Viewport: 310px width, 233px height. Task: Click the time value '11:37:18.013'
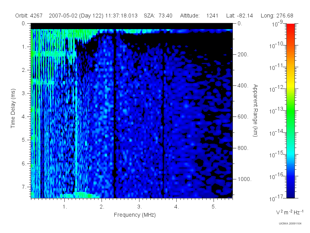(x=121, y=16)
